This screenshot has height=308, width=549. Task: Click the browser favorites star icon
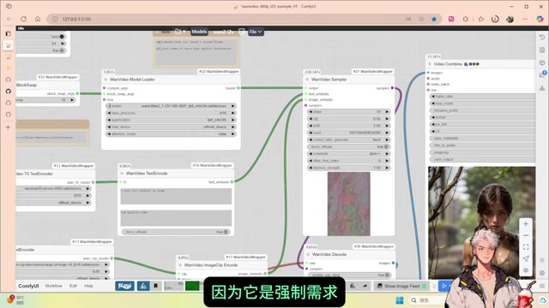point(434,19)
